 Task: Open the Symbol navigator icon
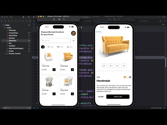[x=9, y=21]
